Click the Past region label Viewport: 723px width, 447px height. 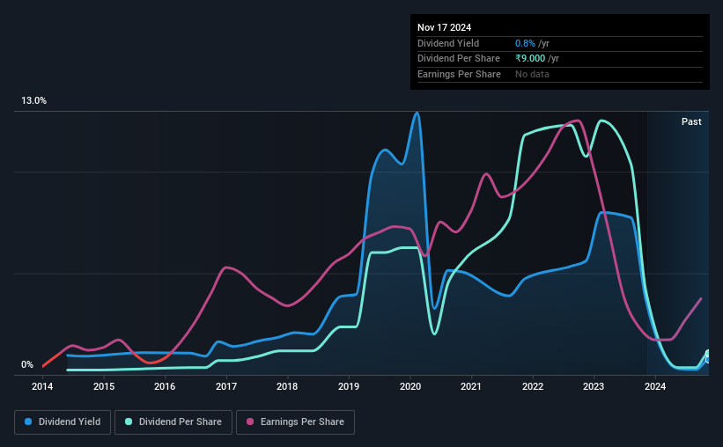point(691,121)
